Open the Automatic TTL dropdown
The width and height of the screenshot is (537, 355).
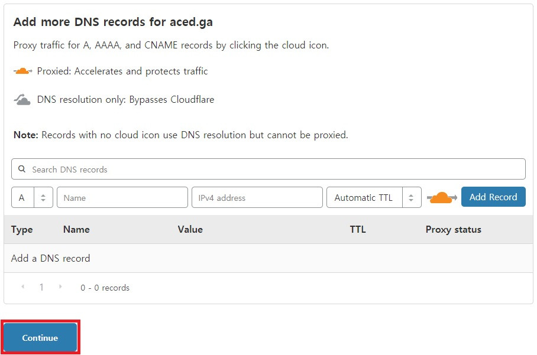[x=364, y=197]
